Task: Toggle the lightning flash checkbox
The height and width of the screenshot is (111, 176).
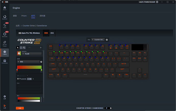Action: coord(18,79)
